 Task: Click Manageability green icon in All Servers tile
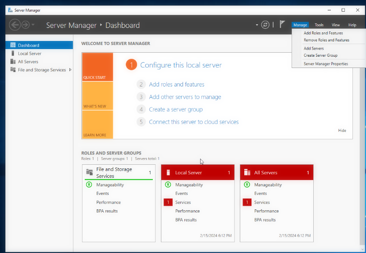(x=247, y=185)
